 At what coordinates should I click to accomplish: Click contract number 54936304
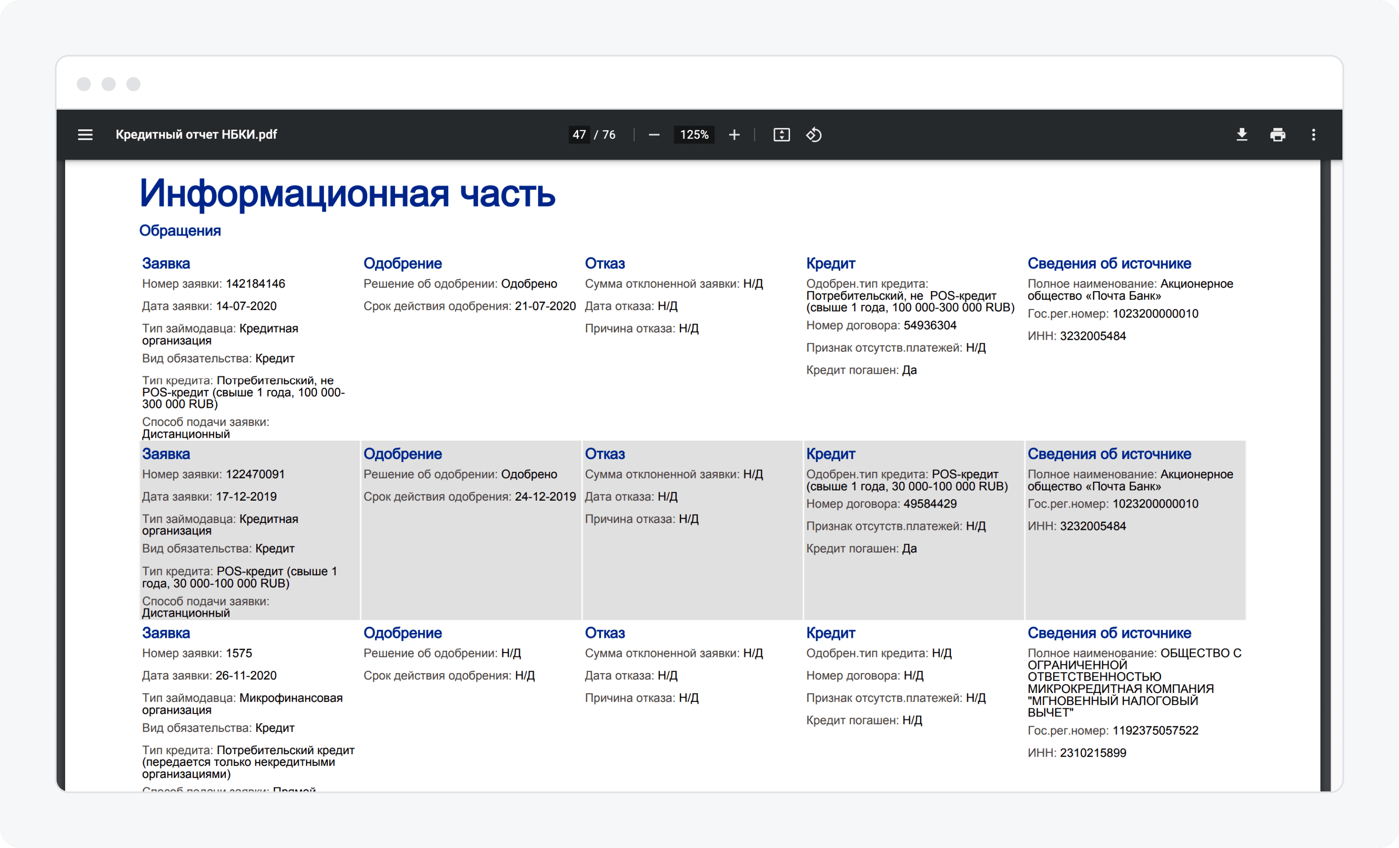tap(930, 325)
